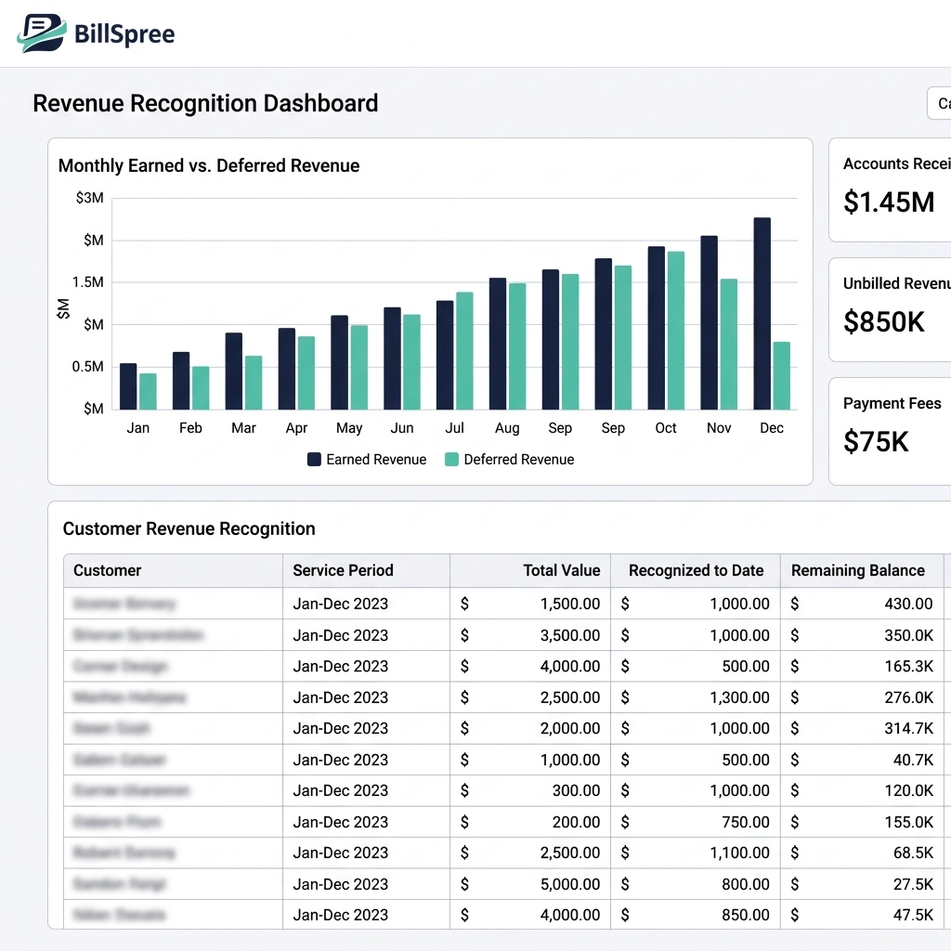
Task: Select the November Earned Revenue bar
Action: pyautogui.click(x=709, y=322)
